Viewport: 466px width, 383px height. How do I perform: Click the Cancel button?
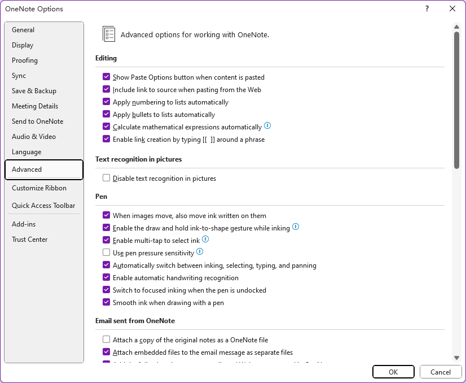(x=441, y=372)
